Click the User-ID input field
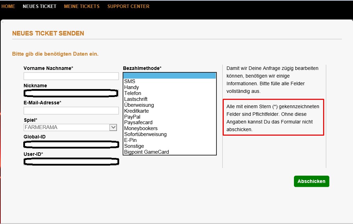The height and width of the screenshot is (224, 353). click(x=71, y=162)
